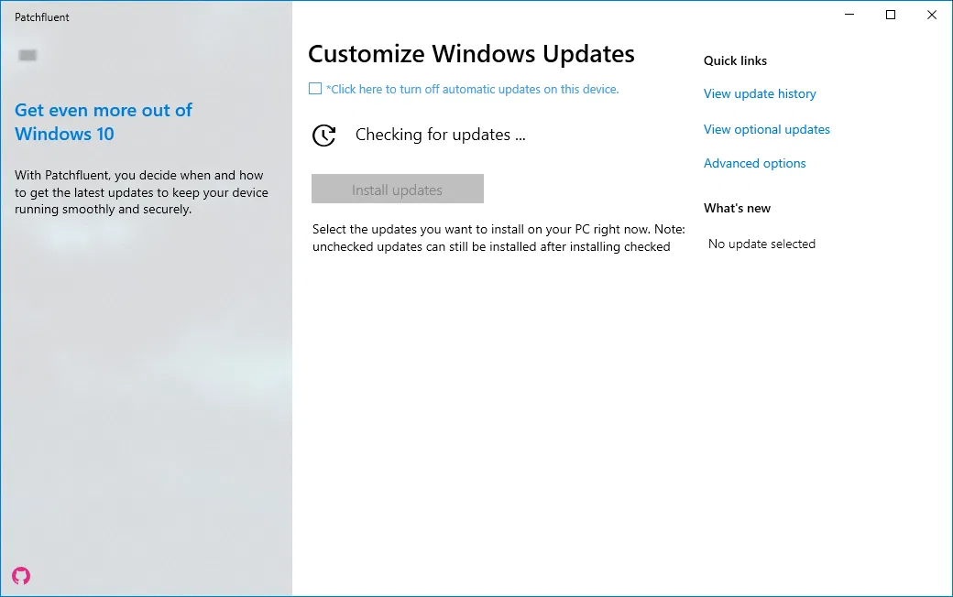Maximize the Patchfluent window
Viewport: 953px width, 597px height.
pos(891,15)
